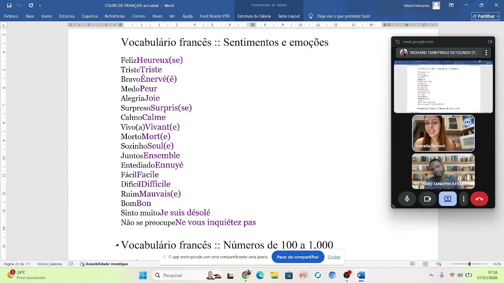Select the shared-screen preview thumbnail in Meet
Viewport: 504px width, 283px height.
[443, 87]
